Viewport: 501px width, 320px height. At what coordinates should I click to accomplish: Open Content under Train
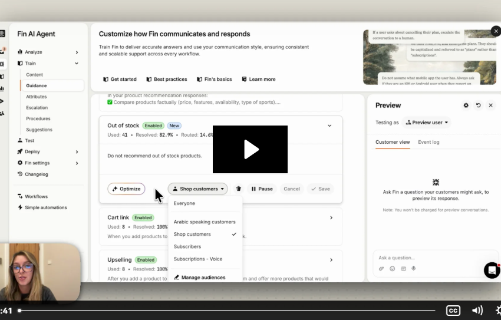pos(35,74)
